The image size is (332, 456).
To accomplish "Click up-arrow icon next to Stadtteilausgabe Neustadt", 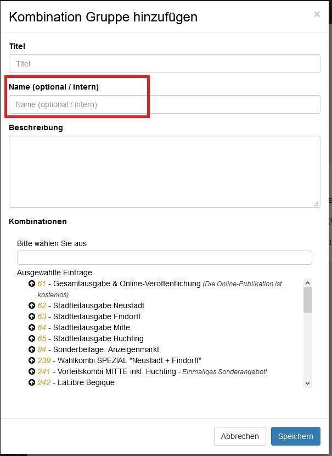I will (32, 305).
